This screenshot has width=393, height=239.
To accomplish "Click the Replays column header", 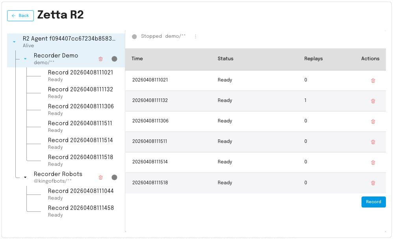I will [313, 59].
